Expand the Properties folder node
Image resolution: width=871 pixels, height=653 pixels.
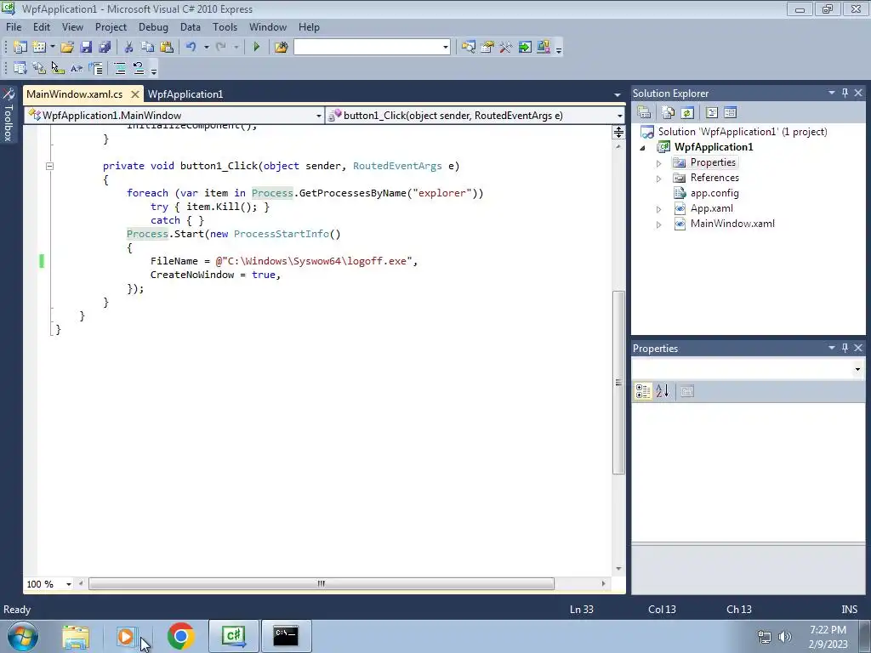pyautogui.click(x=659, y=163)
